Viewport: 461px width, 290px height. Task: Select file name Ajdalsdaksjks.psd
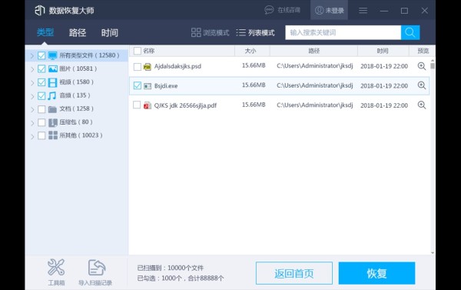point(177,66)
